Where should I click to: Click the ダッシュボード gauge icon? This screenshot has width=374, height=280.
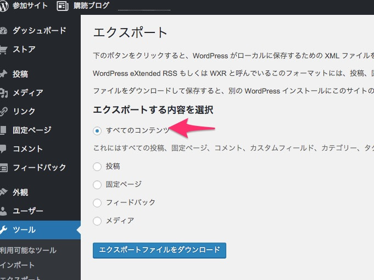click(3, 31)
